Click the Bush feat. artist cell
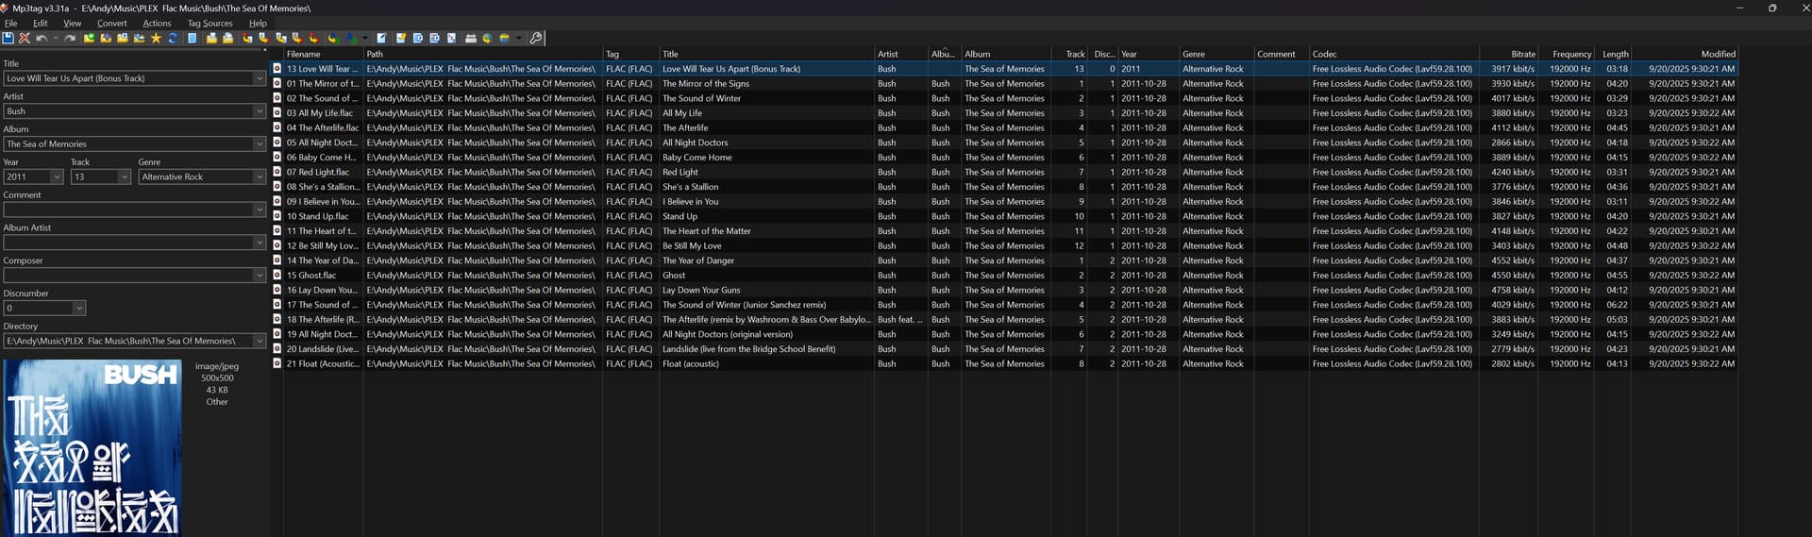Image resolution: width=1812 pixels, height=537 pixels. point(900,319)
